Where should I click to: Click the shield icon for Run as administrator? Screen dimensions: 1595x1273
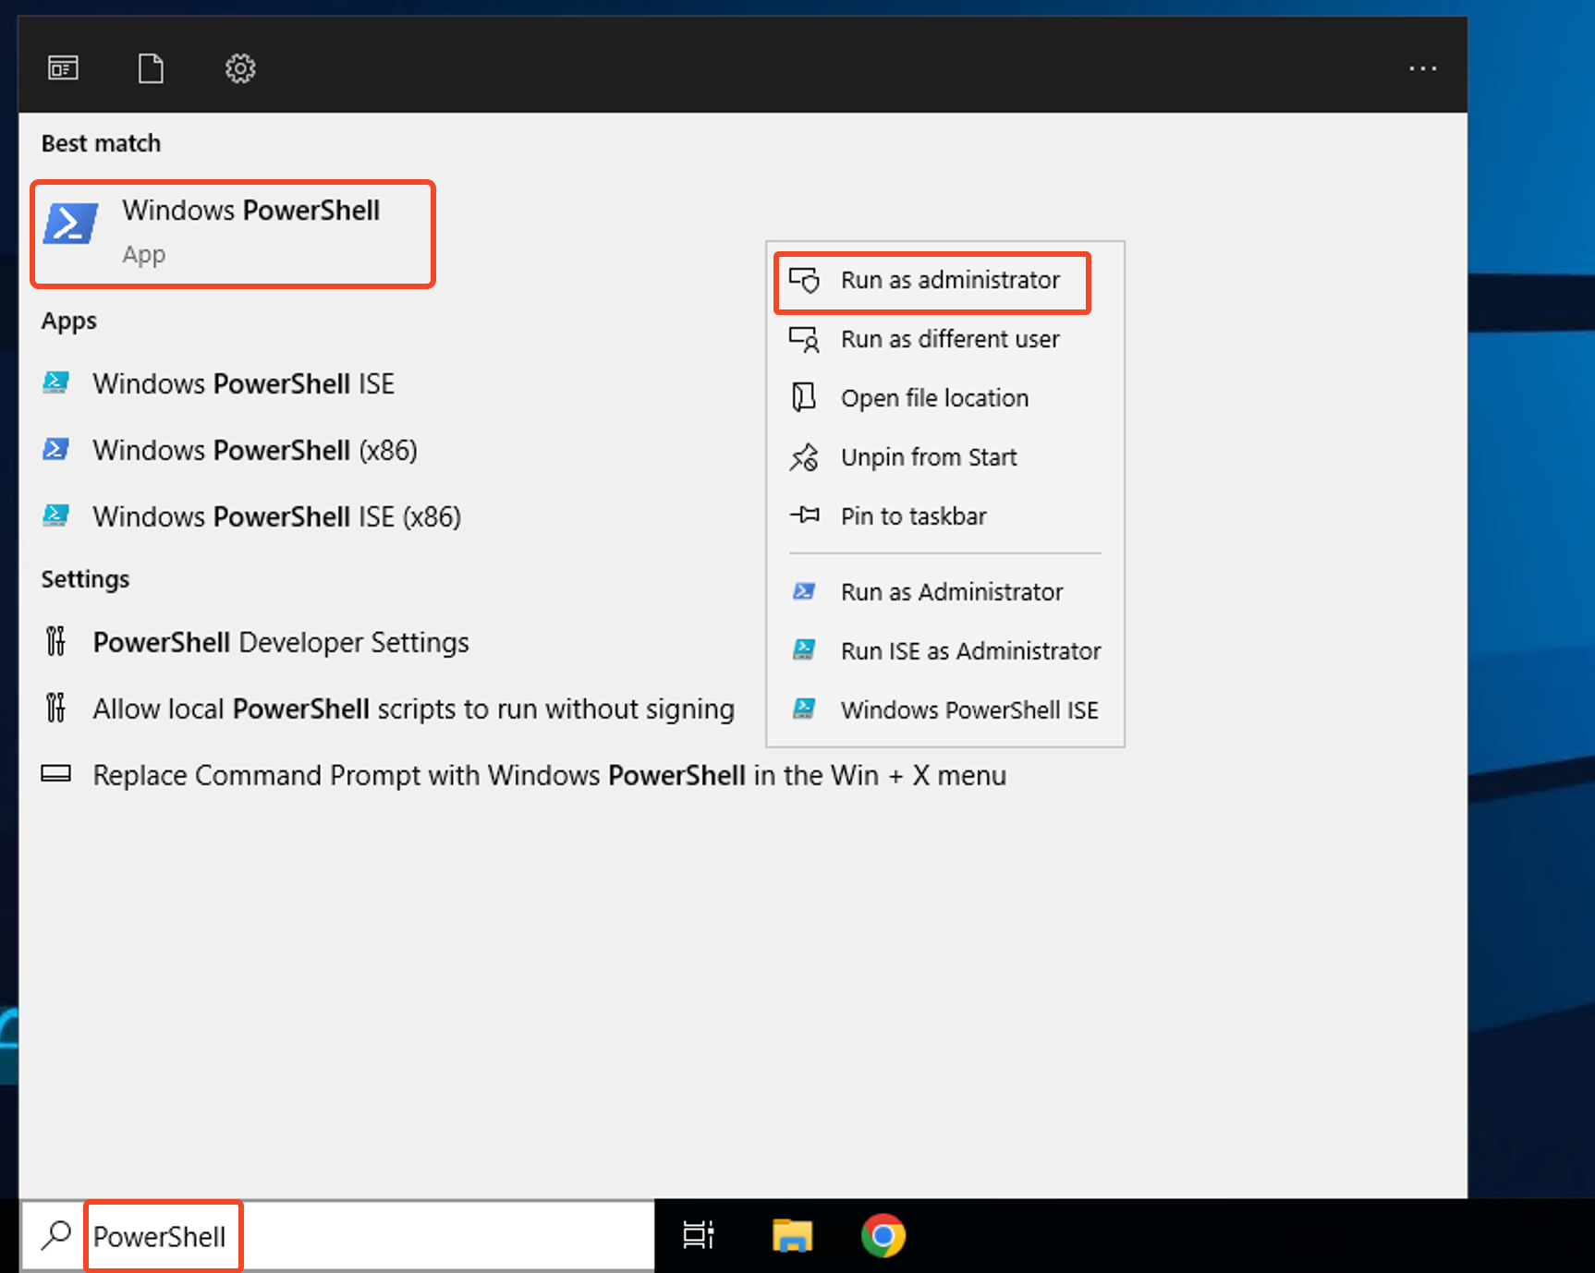click(x=804, y=280)
